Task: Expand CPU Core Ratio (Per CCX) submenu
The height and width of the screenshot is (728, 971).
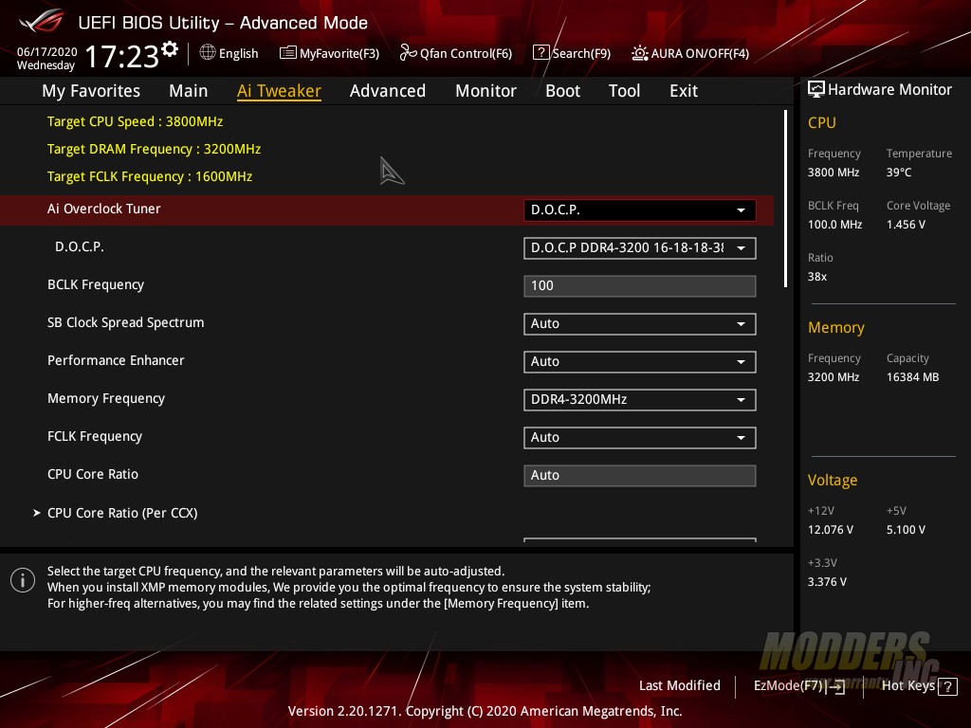Action: [121, 513]
